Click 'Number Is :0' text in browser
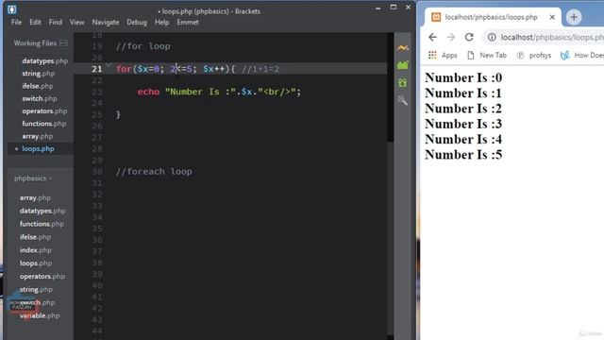The image size is (604, 340). coord(463,77)
